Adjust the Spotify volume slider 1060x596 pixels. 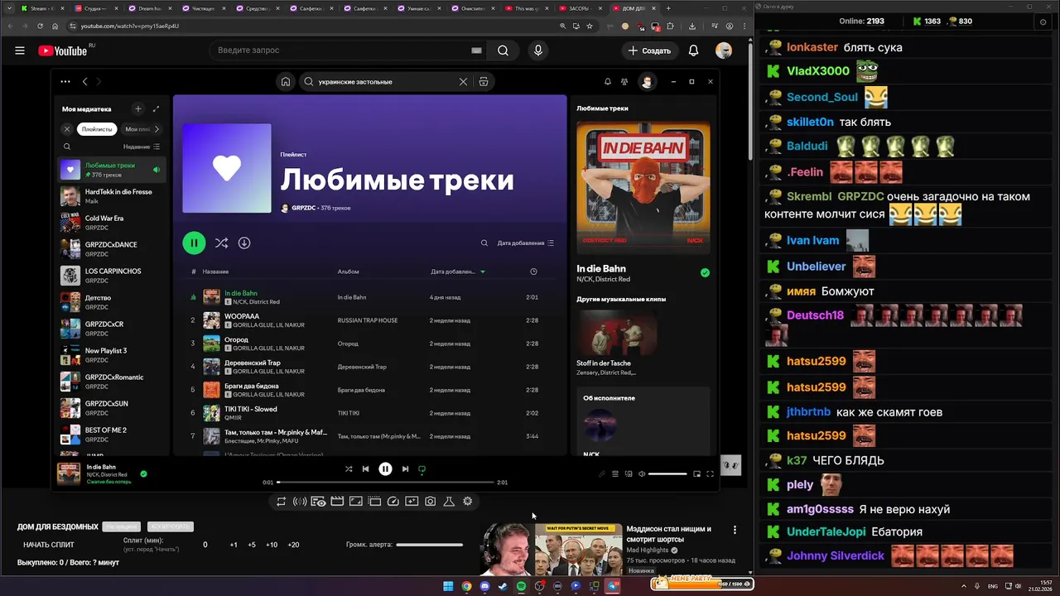click(x=667, y=473)
